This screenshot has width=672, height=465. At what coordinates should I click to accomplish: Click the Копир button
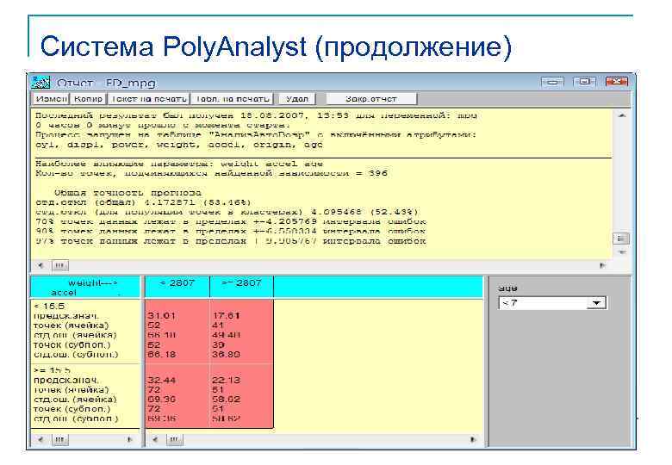[88, 99]
